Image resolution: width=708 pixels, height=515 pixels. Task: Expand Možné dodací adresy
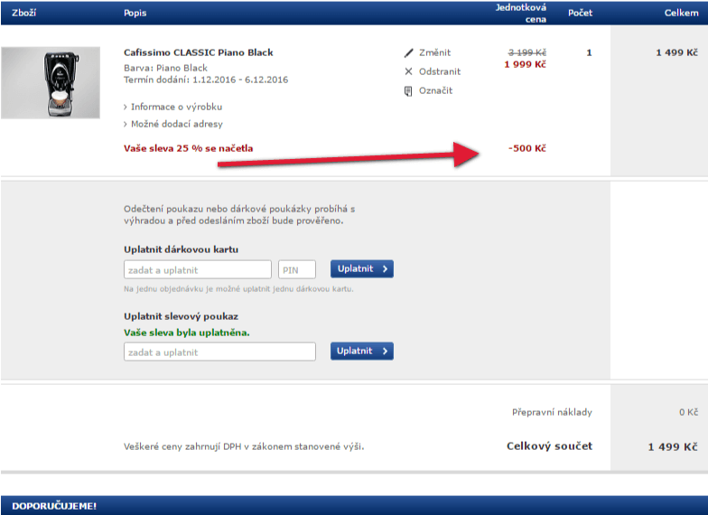[x=177, y=124]
